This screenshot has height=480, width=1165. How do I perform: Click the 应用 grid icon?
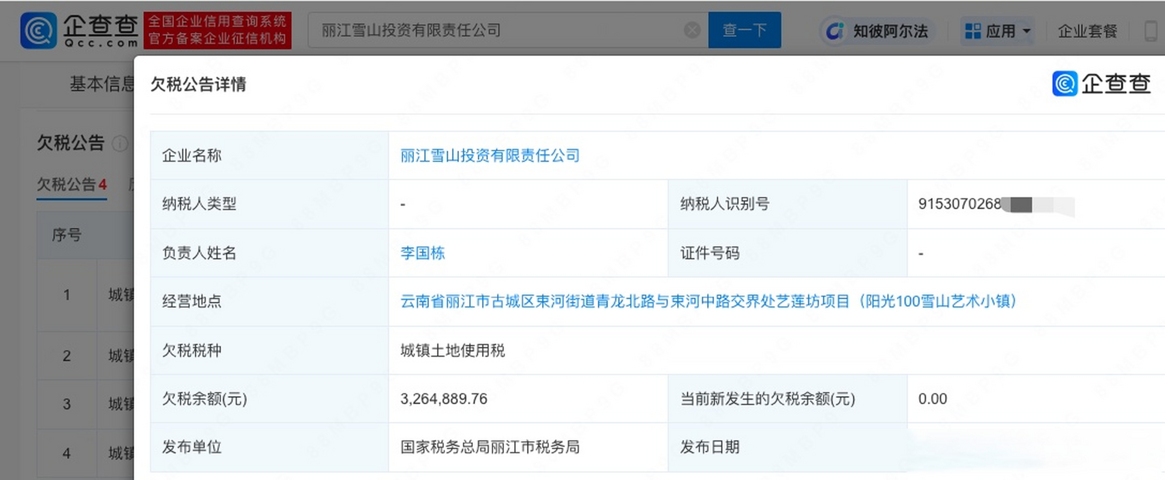click(973, 31)
